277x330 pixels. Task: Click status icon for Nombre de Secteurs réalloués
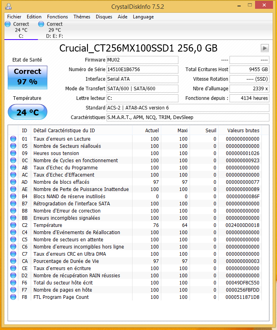click(x=13, y=146)
